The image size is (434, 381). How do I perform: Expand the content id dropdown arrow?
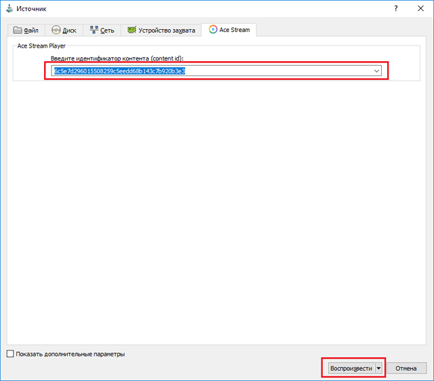click(x=376, y=71)
